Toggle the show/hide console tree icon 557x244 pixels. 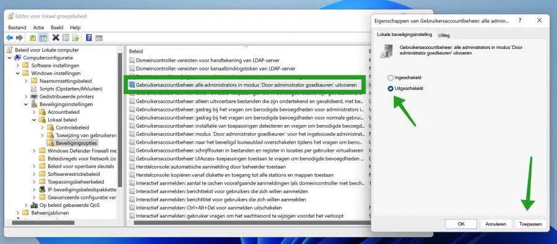point(43,38)
